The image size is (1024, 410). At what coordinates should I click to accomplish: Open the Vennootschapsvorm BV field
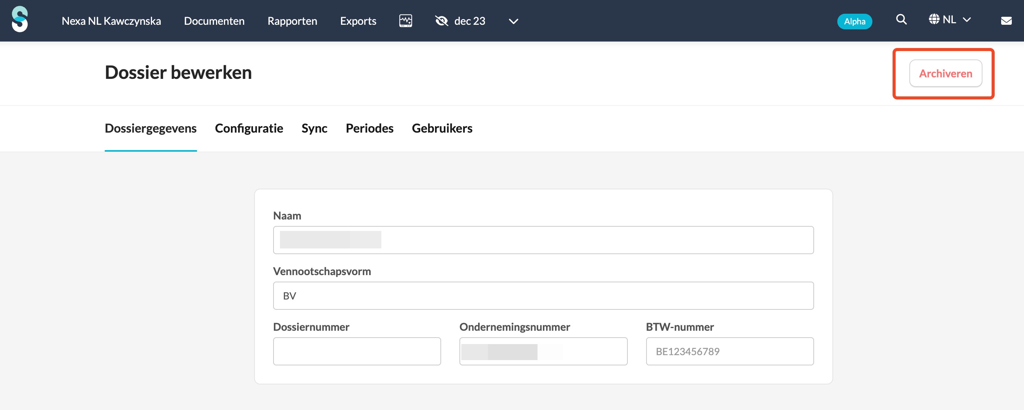(x=543, y=296)
